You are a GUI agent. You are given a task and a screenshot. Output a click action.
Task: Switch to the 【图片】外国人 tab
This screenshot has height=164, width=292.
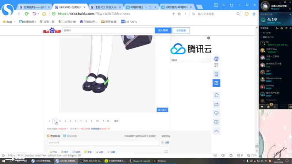[105, 7]
